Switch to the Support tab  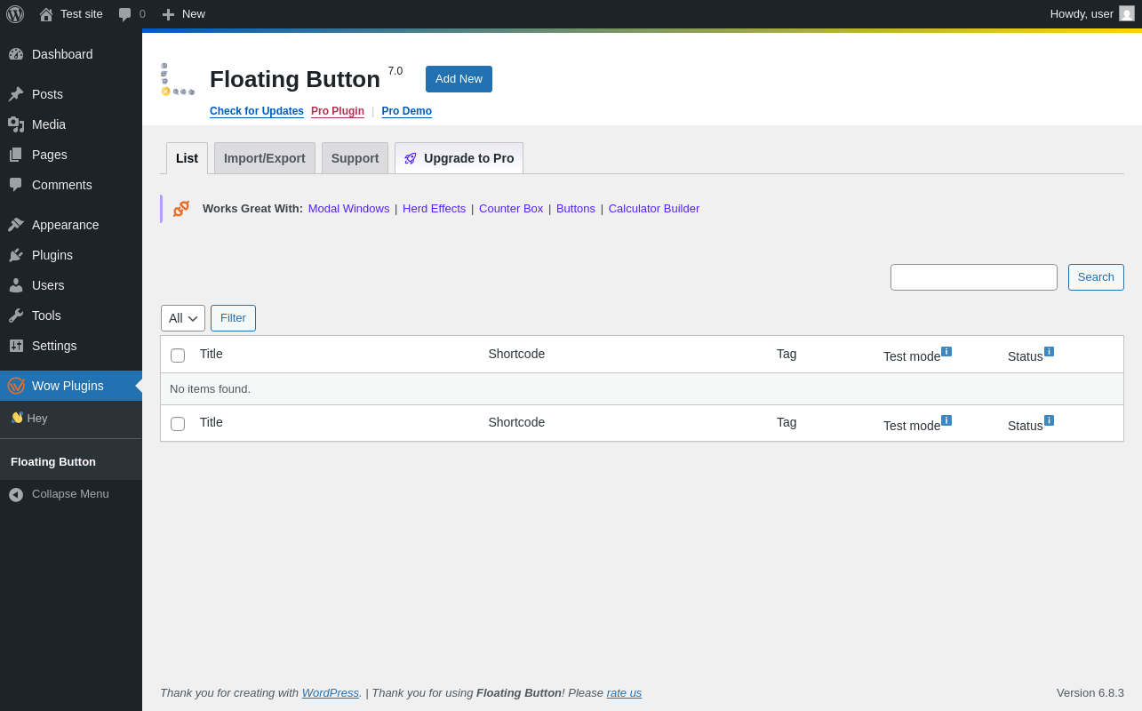(355, 158)
